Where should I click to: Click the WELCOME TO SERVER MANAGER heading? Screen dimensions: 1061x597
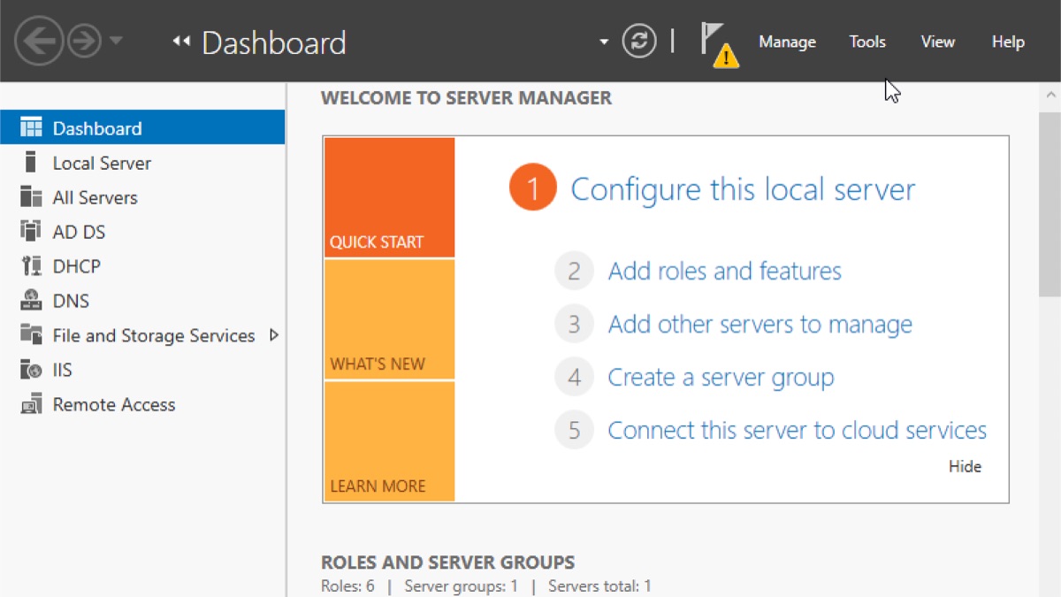pos(466,98)
